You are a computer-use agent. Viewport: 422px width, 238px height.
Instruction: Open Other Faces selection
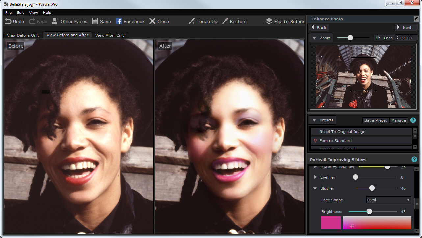70,21
